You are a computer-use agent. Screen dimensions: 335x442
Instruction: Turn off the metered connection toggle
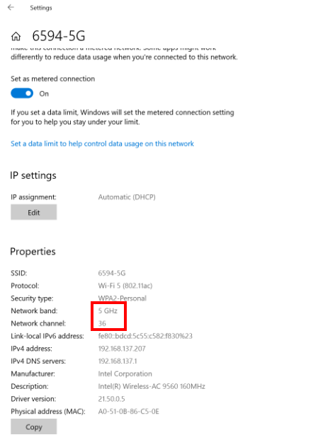point(22,93)
